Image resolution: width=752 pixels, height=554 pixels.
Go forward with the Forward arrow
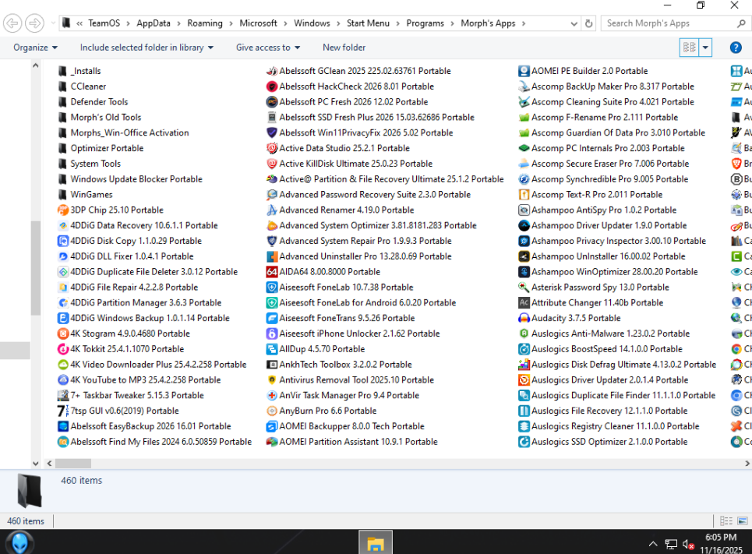(x=34, y=23)
